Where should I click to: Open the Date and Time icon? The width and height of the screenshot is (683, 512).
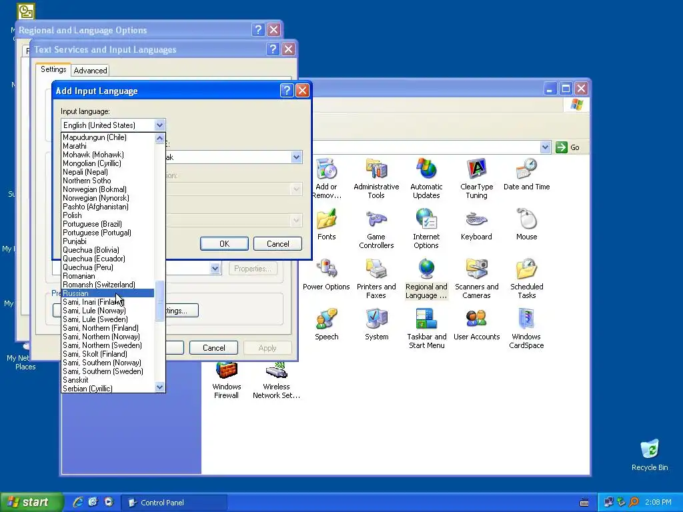click(527, 169)
